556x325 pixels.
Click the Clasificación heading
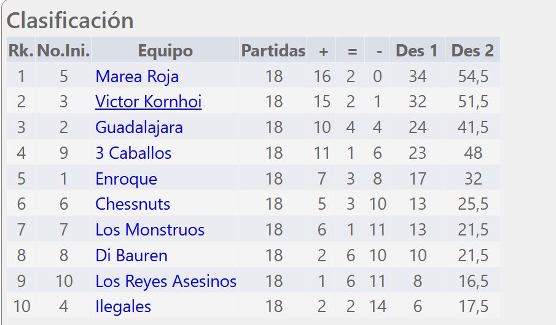[70, 21]
